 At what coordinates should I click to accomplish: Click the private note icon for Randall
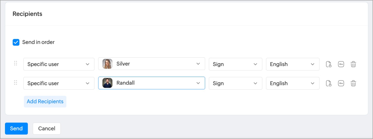[x=328, y=83]
